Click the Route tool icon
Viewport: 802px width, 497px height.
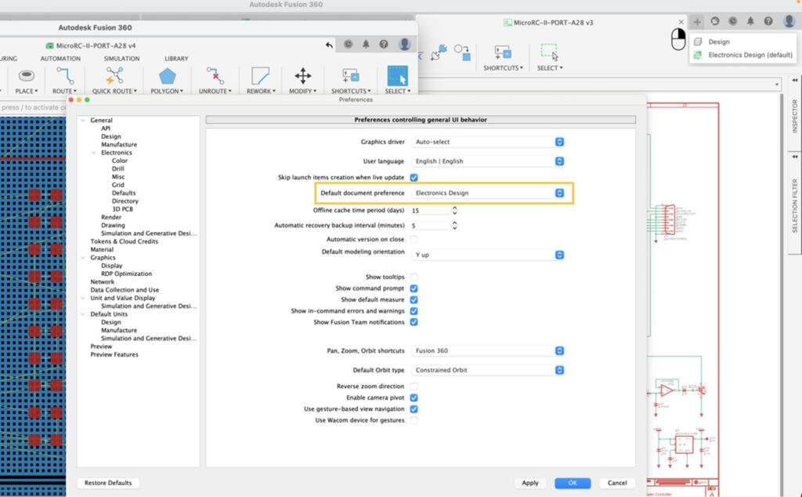click(64, 76)
